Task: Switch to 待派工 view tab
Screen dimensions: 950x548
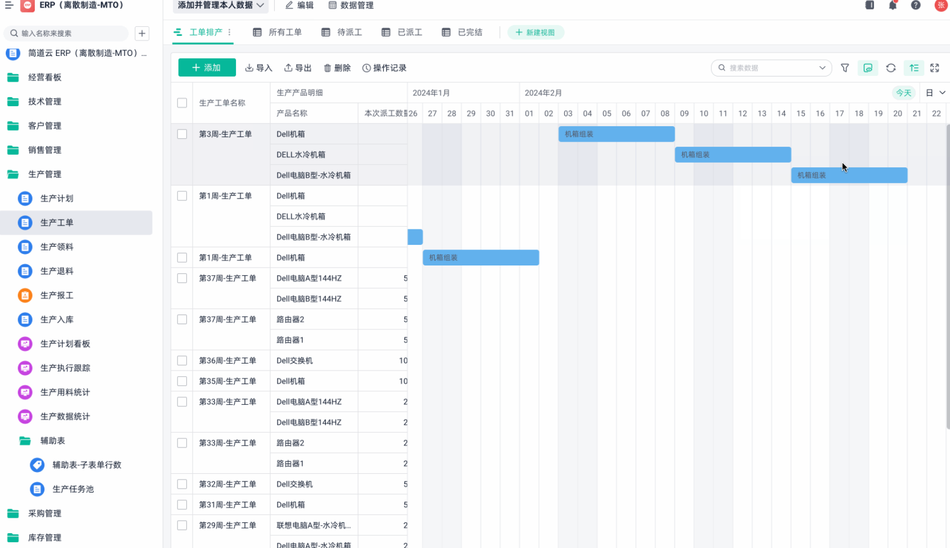Action: pyautogui.click(x=342, y=33)
